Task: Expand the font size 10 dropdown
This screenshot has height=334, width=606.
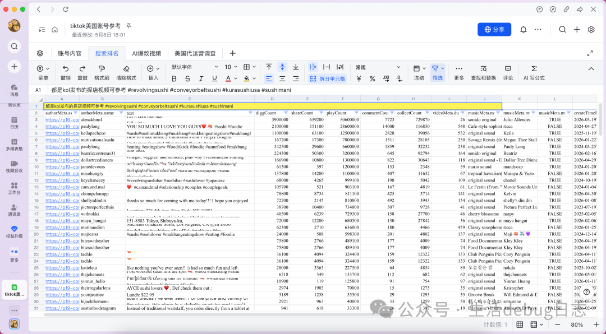Action: click(x=231, y=67)
